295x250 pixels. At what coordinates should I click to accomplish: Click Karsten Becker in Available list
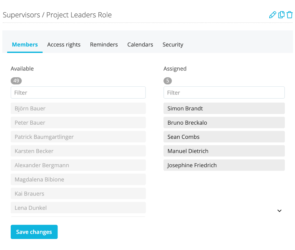[x=78, y=151]
